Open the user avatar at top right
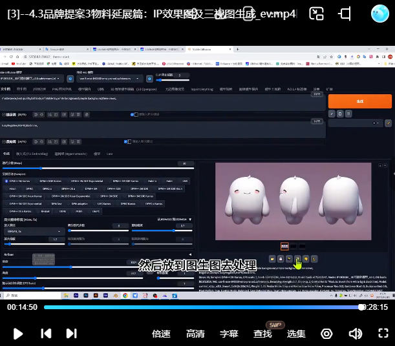Image resolution: width=395 pixels, height=346 pixels. click(380, 14)
